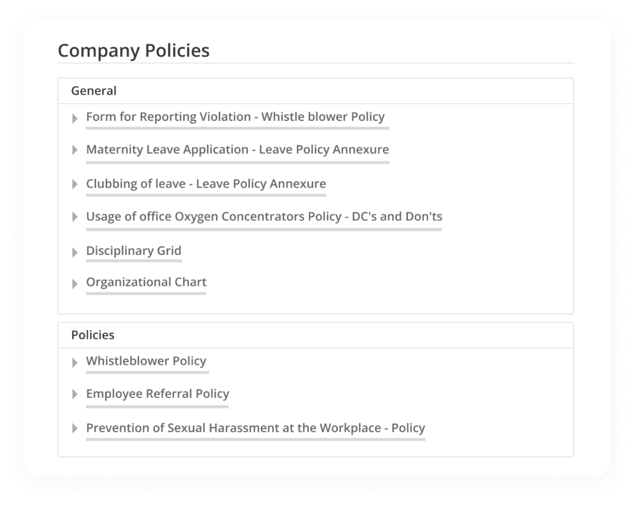633x506 pixels.
Task: Open the Organizational Chart link
Action: [146, 282]
